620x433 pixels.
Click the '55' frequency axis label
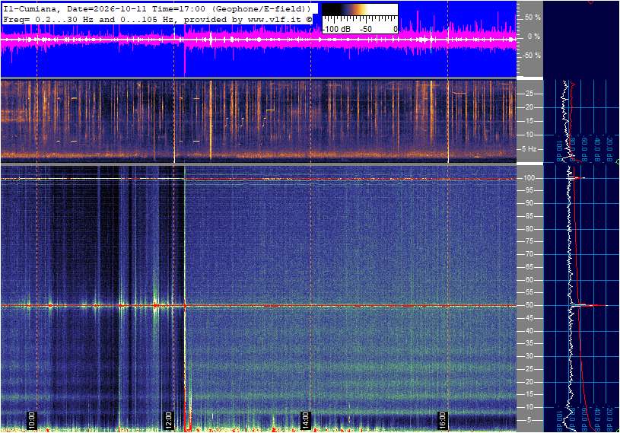(529, 292)
